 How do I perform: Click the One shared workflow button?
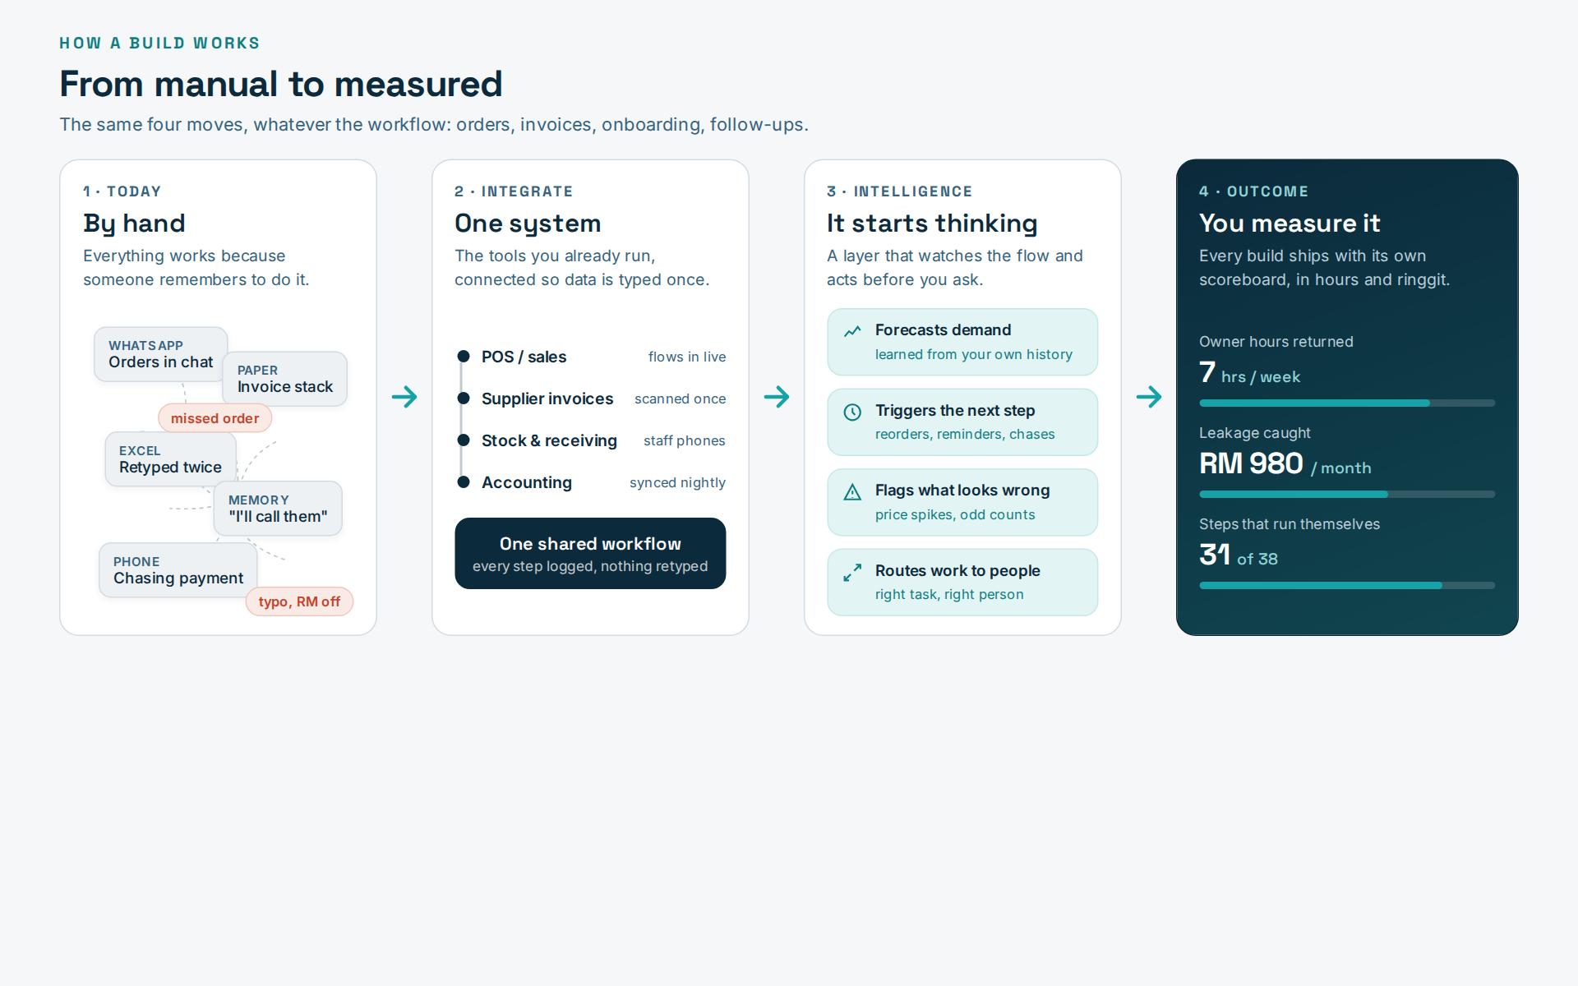click(x=590, y=553)
